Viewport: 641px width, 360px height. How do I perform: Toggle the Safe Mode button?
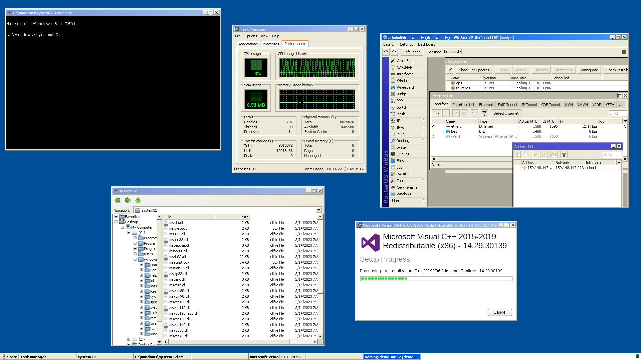tap(412, 52)
